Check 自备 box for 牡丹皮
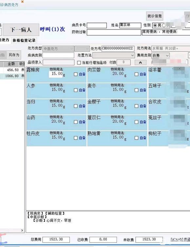190x247 pixels. click(x=76, y=138)
